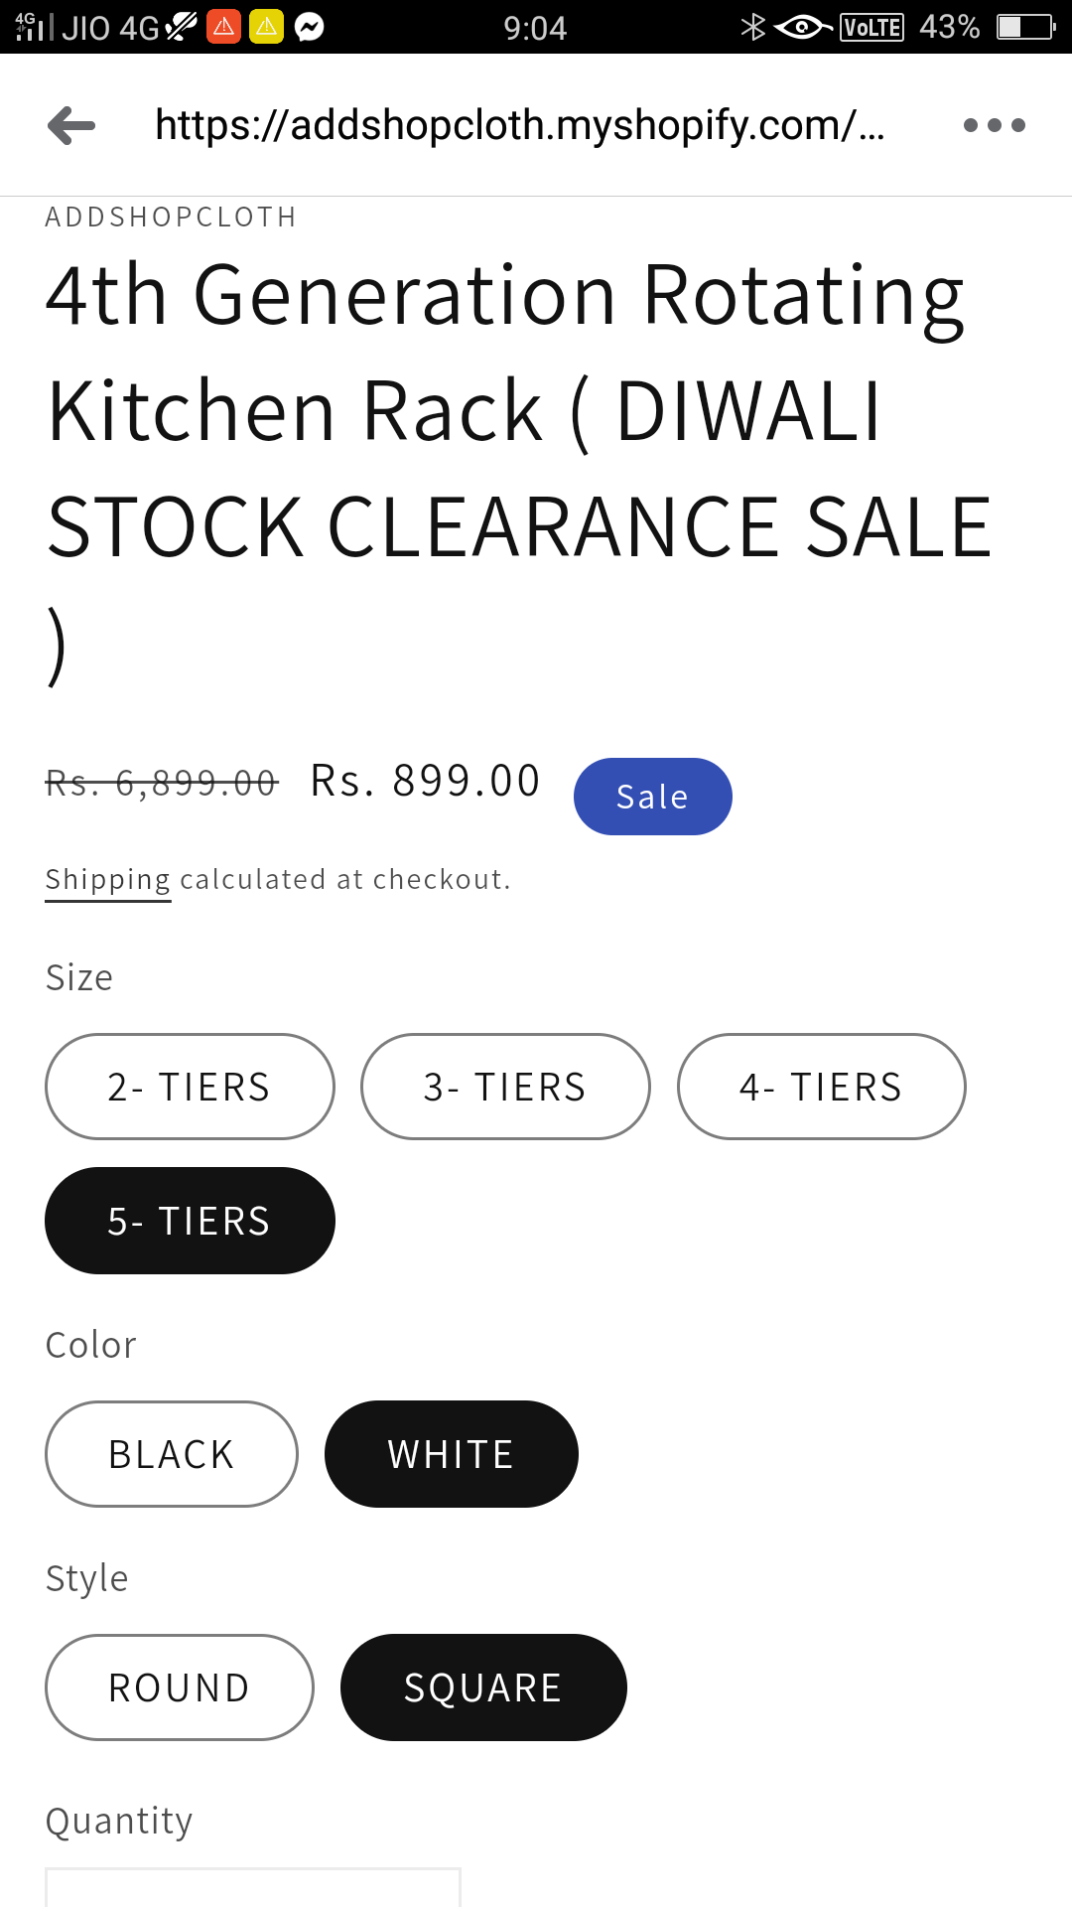Viewport: 1072px width, 1907px height.
Task: Open the three-dot overflow menu
Action: click(x=994, y=125)
